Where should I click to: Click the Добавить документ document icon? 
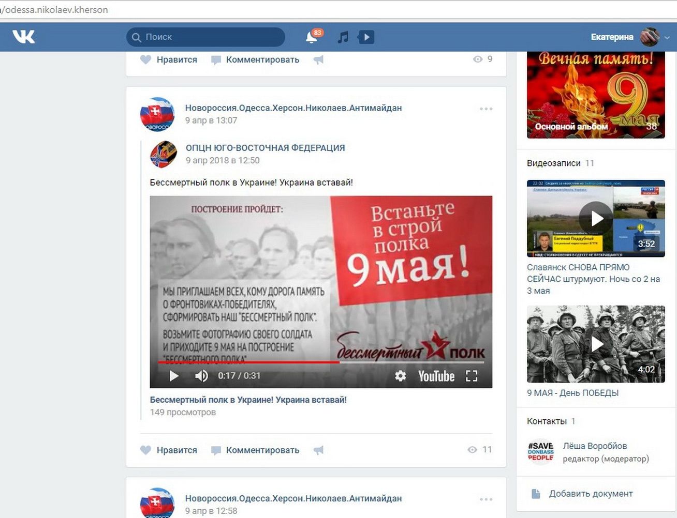coord(536,494)
